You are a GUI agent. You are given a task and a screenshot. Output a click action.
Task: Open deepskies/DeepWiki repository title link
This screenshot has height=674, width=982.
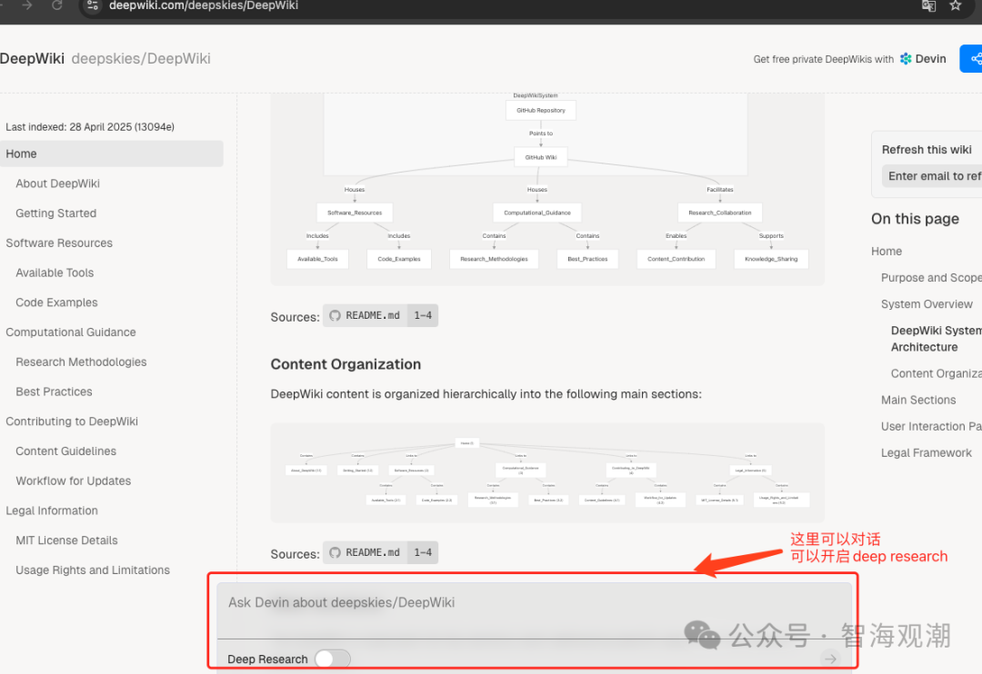coord(141,59)
